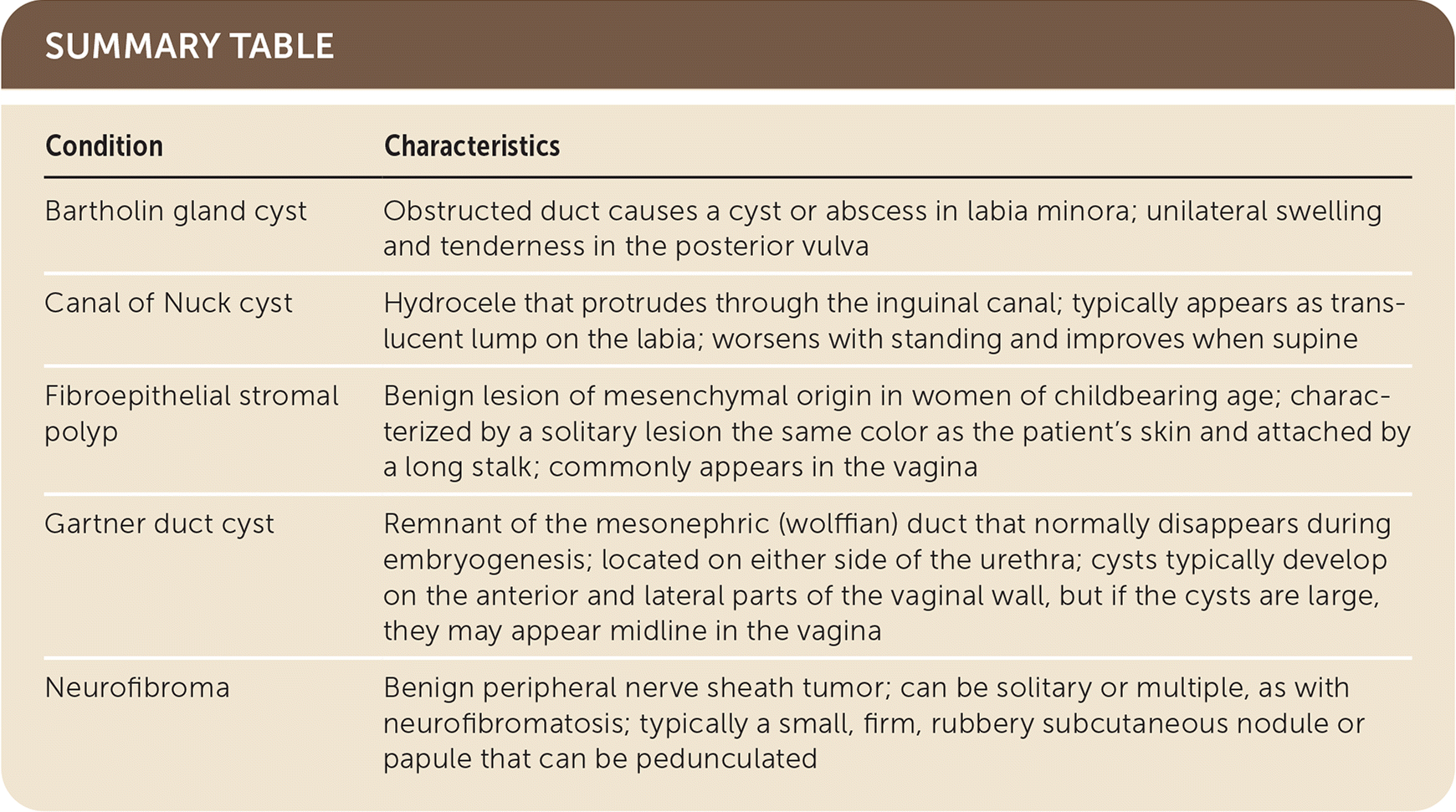Click the Gartner duct cyst description text
Screen dimensions: 1456x812
click(885, 577)
